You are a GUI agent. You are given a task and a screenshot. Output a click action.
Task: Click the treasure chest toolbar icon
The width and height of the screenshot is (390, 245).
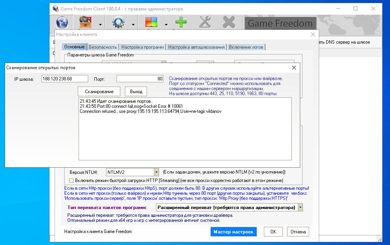click(85, 22)
